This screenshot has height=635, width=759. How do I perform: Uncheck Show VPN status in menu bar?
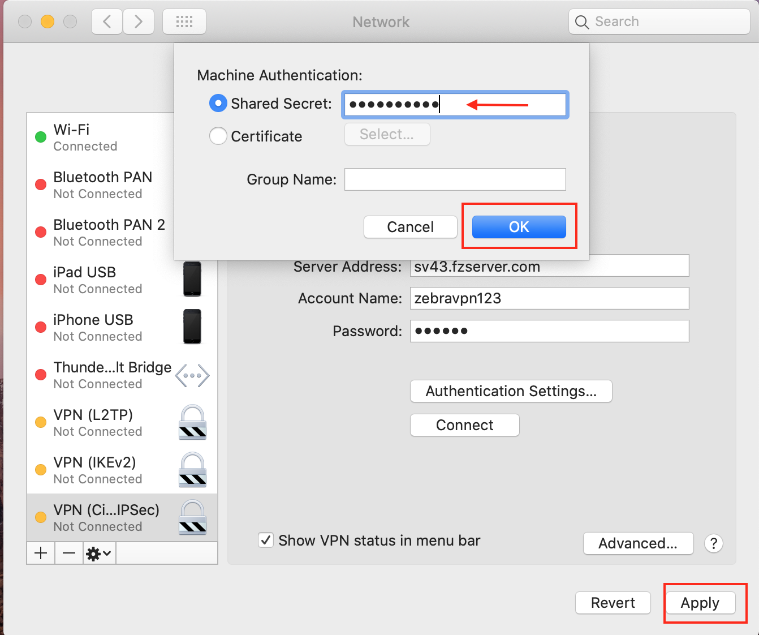(266, 540)
